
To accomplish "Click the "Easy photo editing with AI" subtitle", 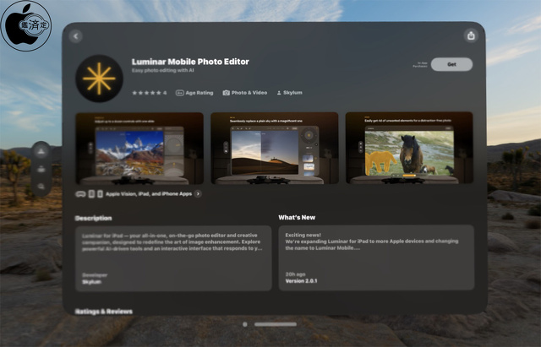I will pyautogui.click(x=163, y=70).
